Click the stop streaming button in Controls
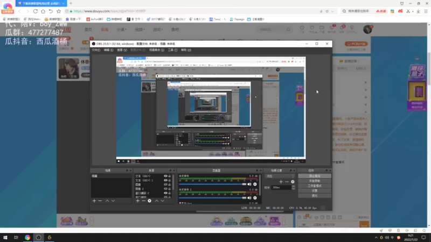 tap(315, 176)
